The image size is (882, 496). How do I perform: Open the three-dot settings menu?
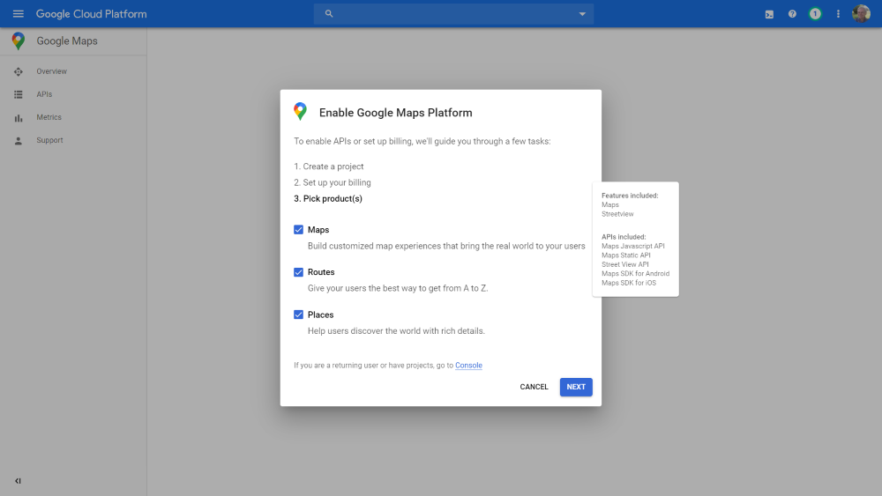point(838,14)
